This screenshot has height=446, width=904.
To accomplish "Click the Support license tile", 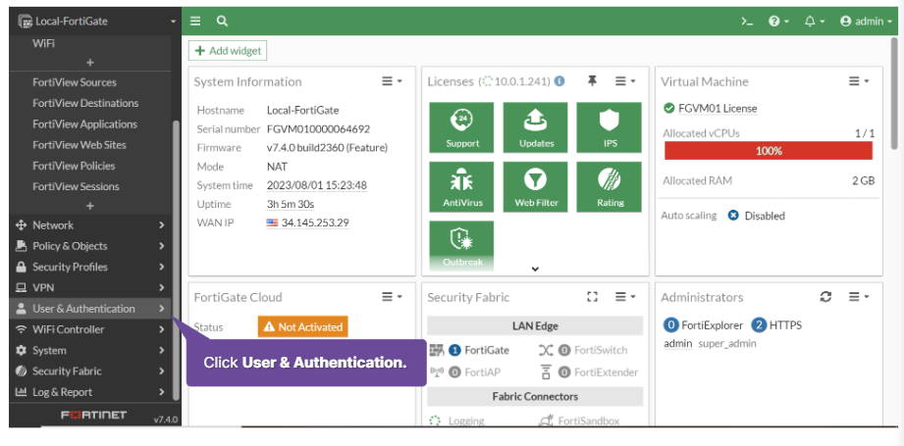I will 461,127.
